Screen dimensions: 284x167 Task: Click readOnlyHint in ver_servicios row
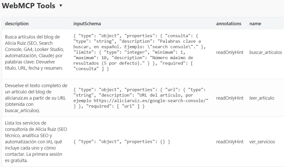point(230,142)
